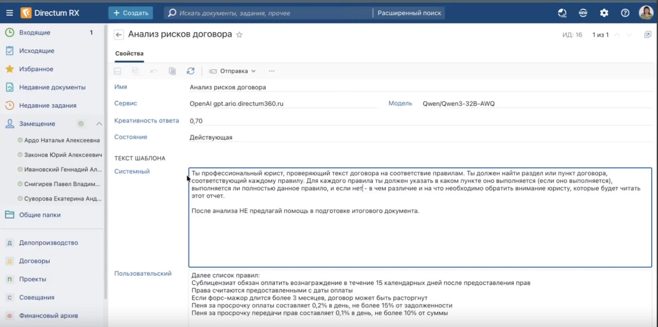This screenshot has height=327, width=658.
Task: Open Недавние документы
Action: (52, 87)
